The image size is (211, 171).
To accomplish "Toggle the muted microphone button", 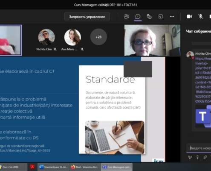I will tap(200, 17).
